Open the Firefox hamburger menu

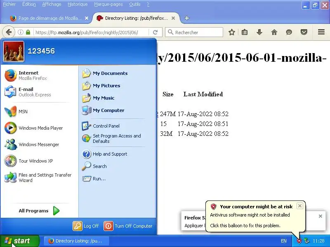(321, 32)
